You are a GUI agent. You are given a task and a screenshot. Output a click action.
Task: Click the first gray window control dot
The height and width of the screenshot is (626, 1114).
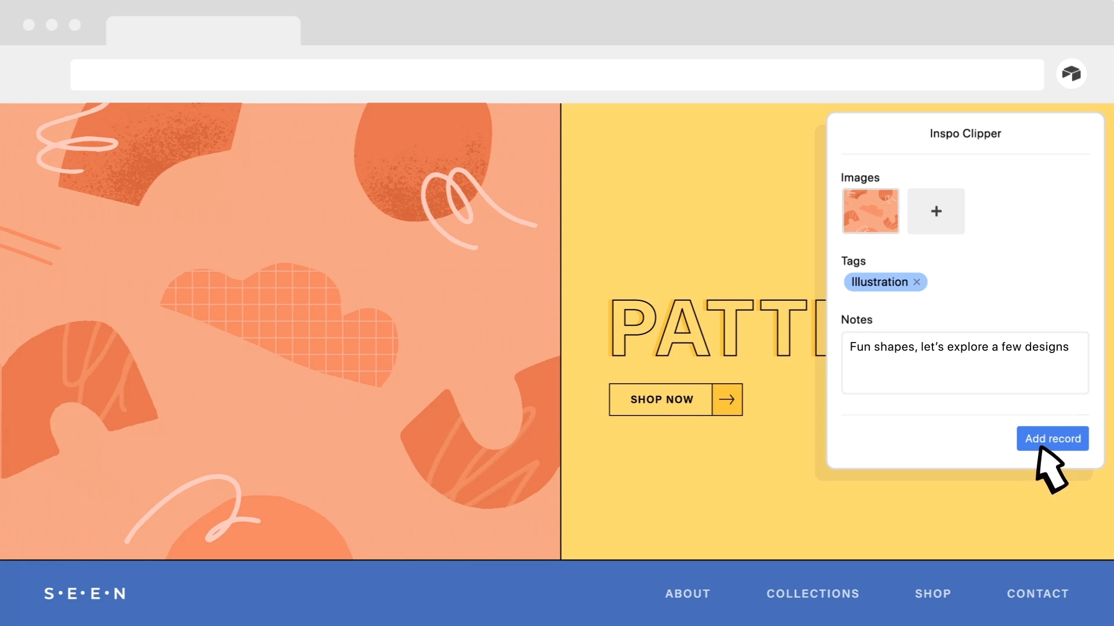[28, 25]
